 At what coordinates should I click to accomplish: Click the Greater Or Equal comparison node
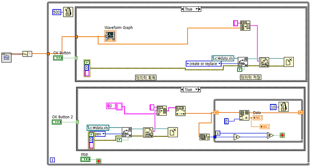[270, 135]
